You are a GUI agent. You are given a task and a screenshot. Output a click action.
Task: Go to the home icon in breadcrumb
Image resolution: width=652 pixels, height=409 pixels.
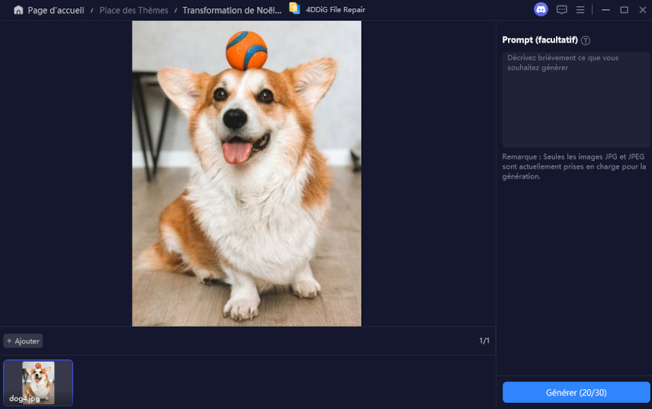(x=18, y=10)
